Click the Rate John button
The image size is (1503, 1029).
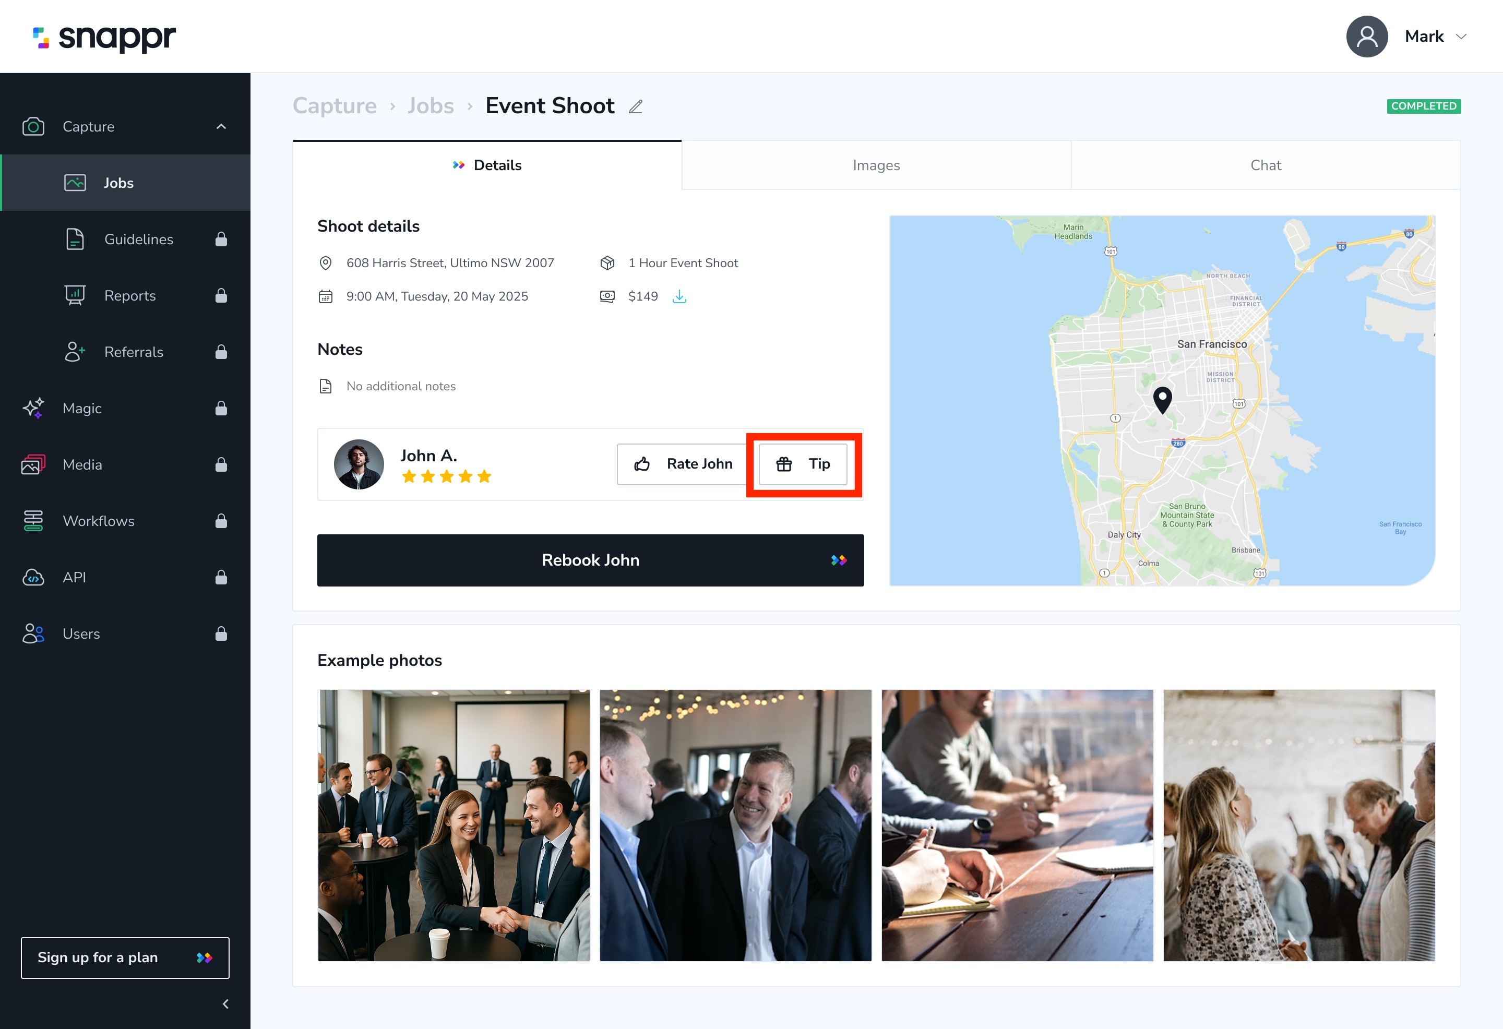(x=684, y=464)
